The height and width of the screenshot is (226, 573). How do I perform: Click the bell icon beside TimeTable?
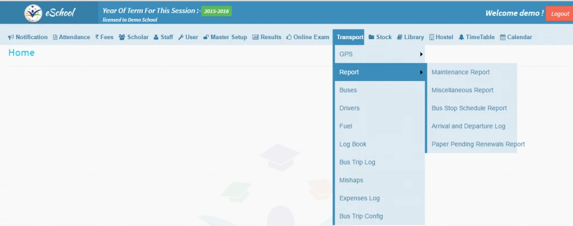(x=461, y=37)
